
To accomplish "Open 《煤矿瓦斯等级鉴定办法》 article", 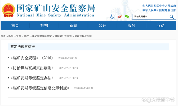I will click(x=32, y=78).
